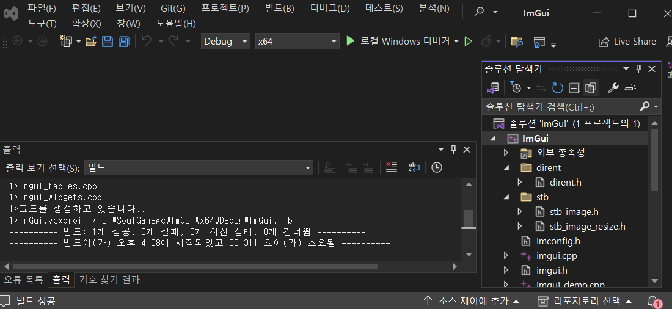Click the open file folder icon

91,42
